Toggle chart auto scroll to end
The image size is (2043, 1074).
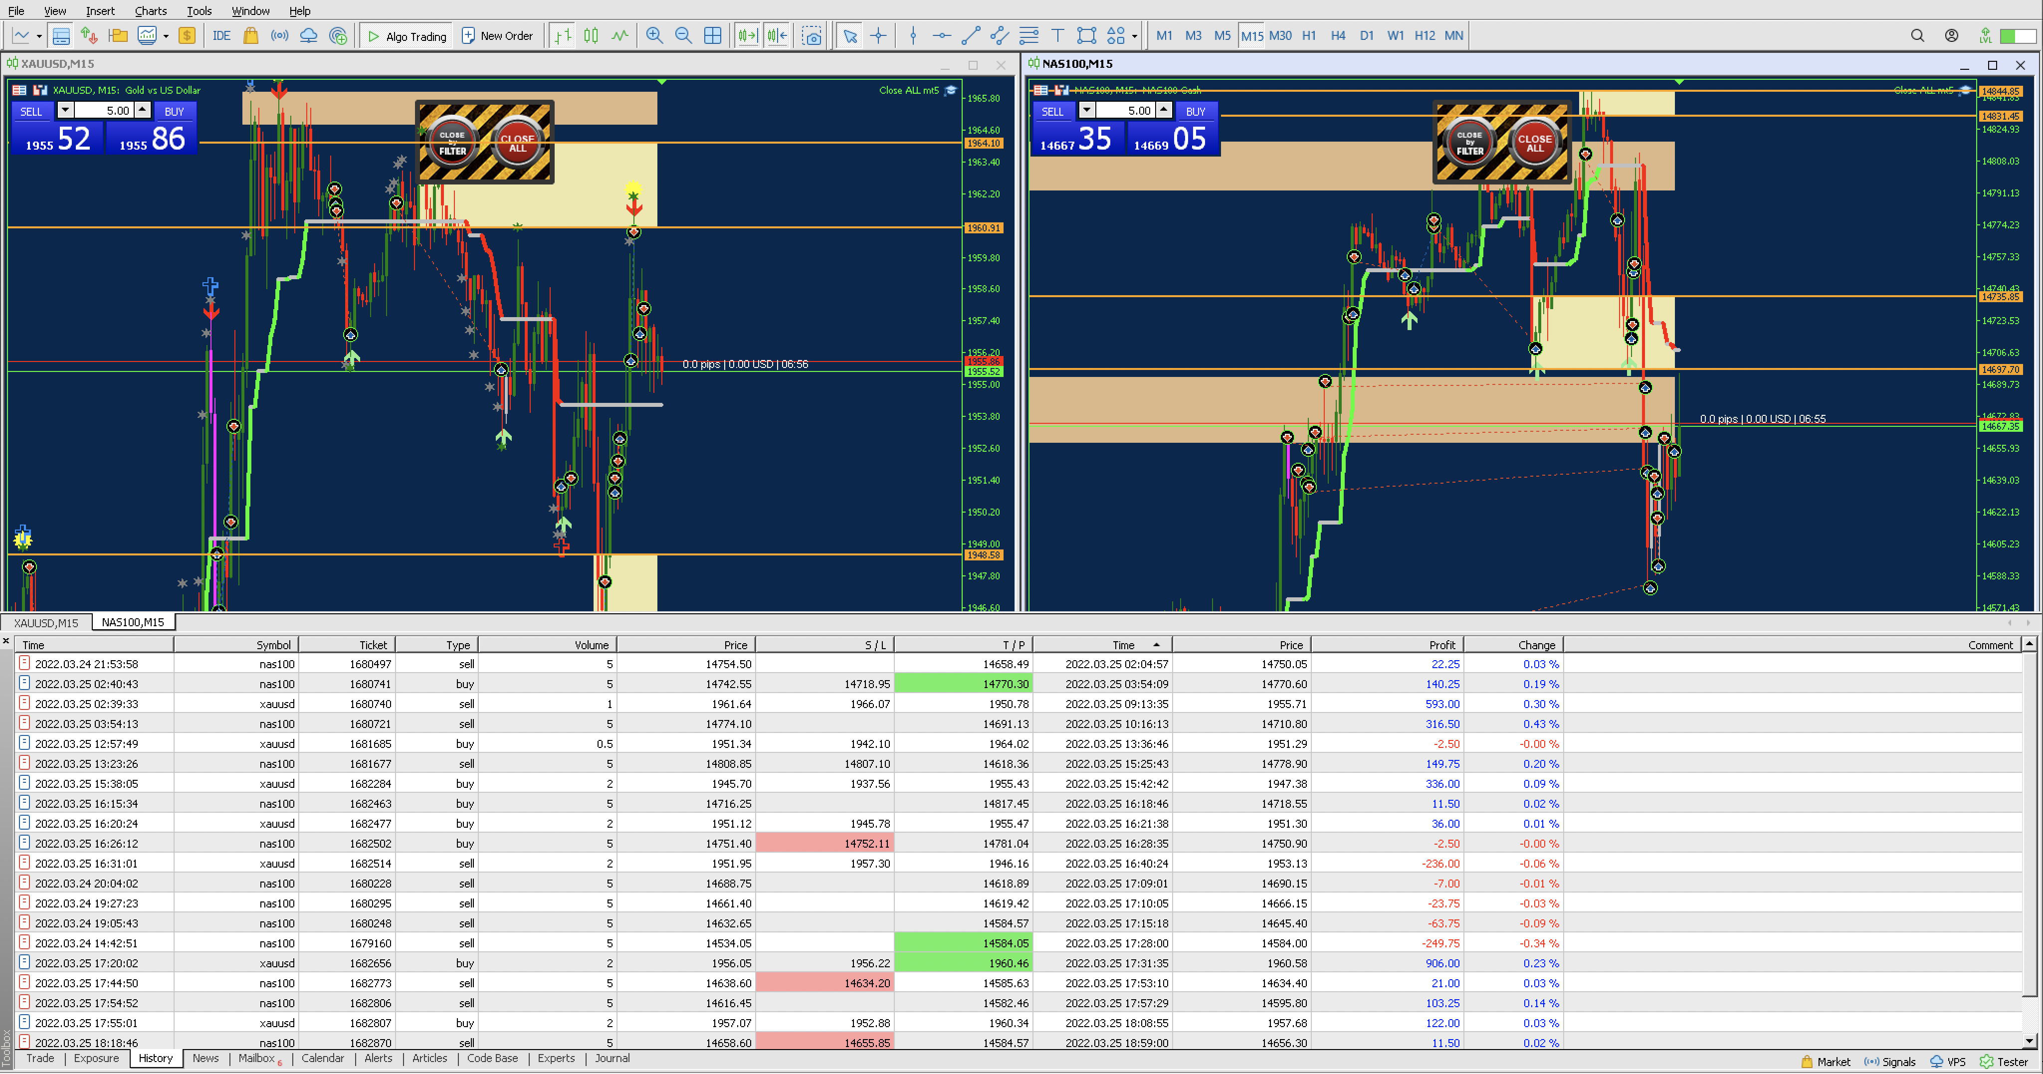click(x=747, y=36)
